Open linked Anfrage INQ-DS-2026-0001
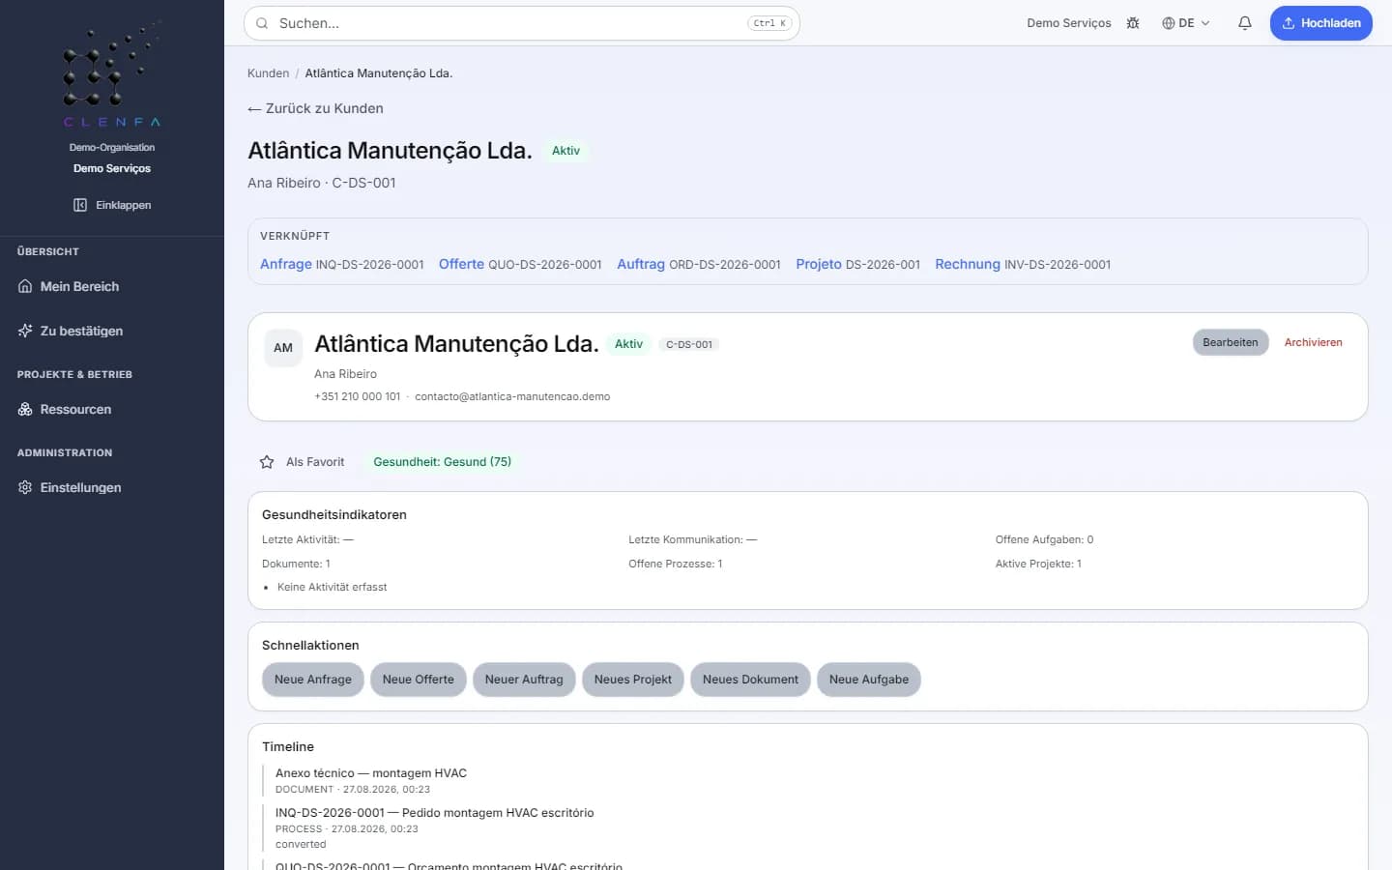This screenshot has width=1392, height=870. 341,264
